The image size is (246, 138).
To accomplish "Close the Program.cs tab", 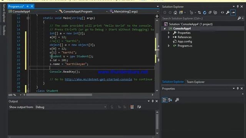I will [x=32, y=6].
